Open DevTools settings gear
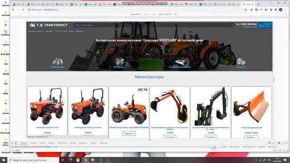290x163 pixels. click(279, 143)
